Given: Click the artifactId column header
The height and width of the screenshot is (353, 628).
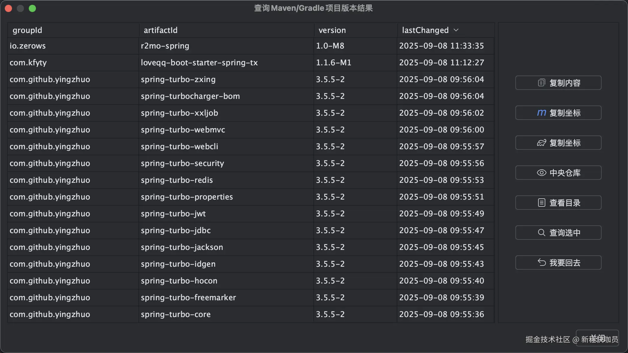Looking at the screenshot, I should 161,30.
